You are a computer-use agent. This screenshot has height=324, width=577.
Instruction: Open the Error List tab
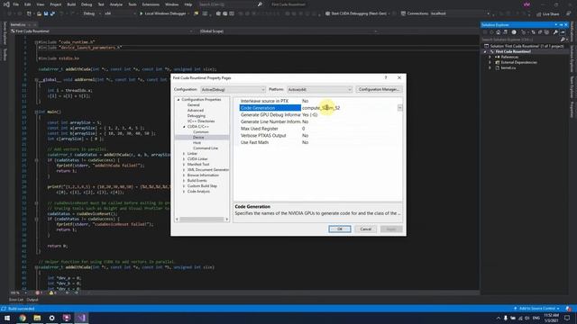coord(16,300)
